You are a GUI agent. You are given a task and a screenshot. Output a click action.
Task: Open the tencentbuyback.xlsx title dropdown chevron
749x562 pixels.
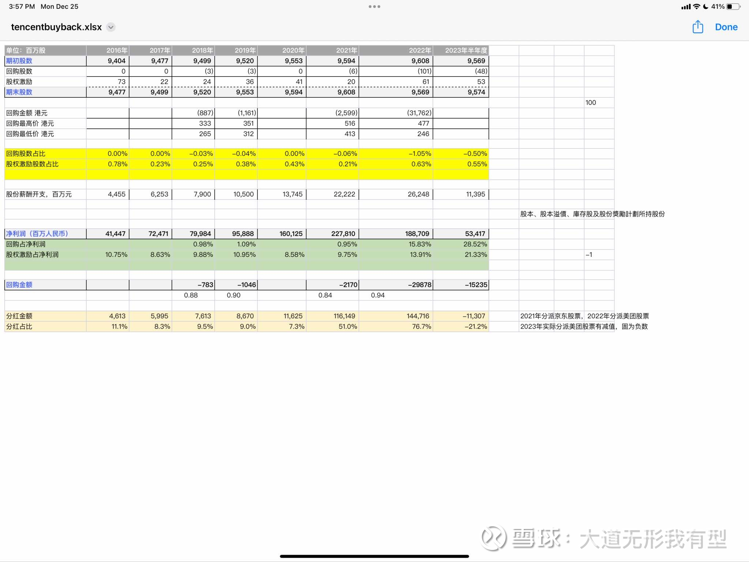111,27
